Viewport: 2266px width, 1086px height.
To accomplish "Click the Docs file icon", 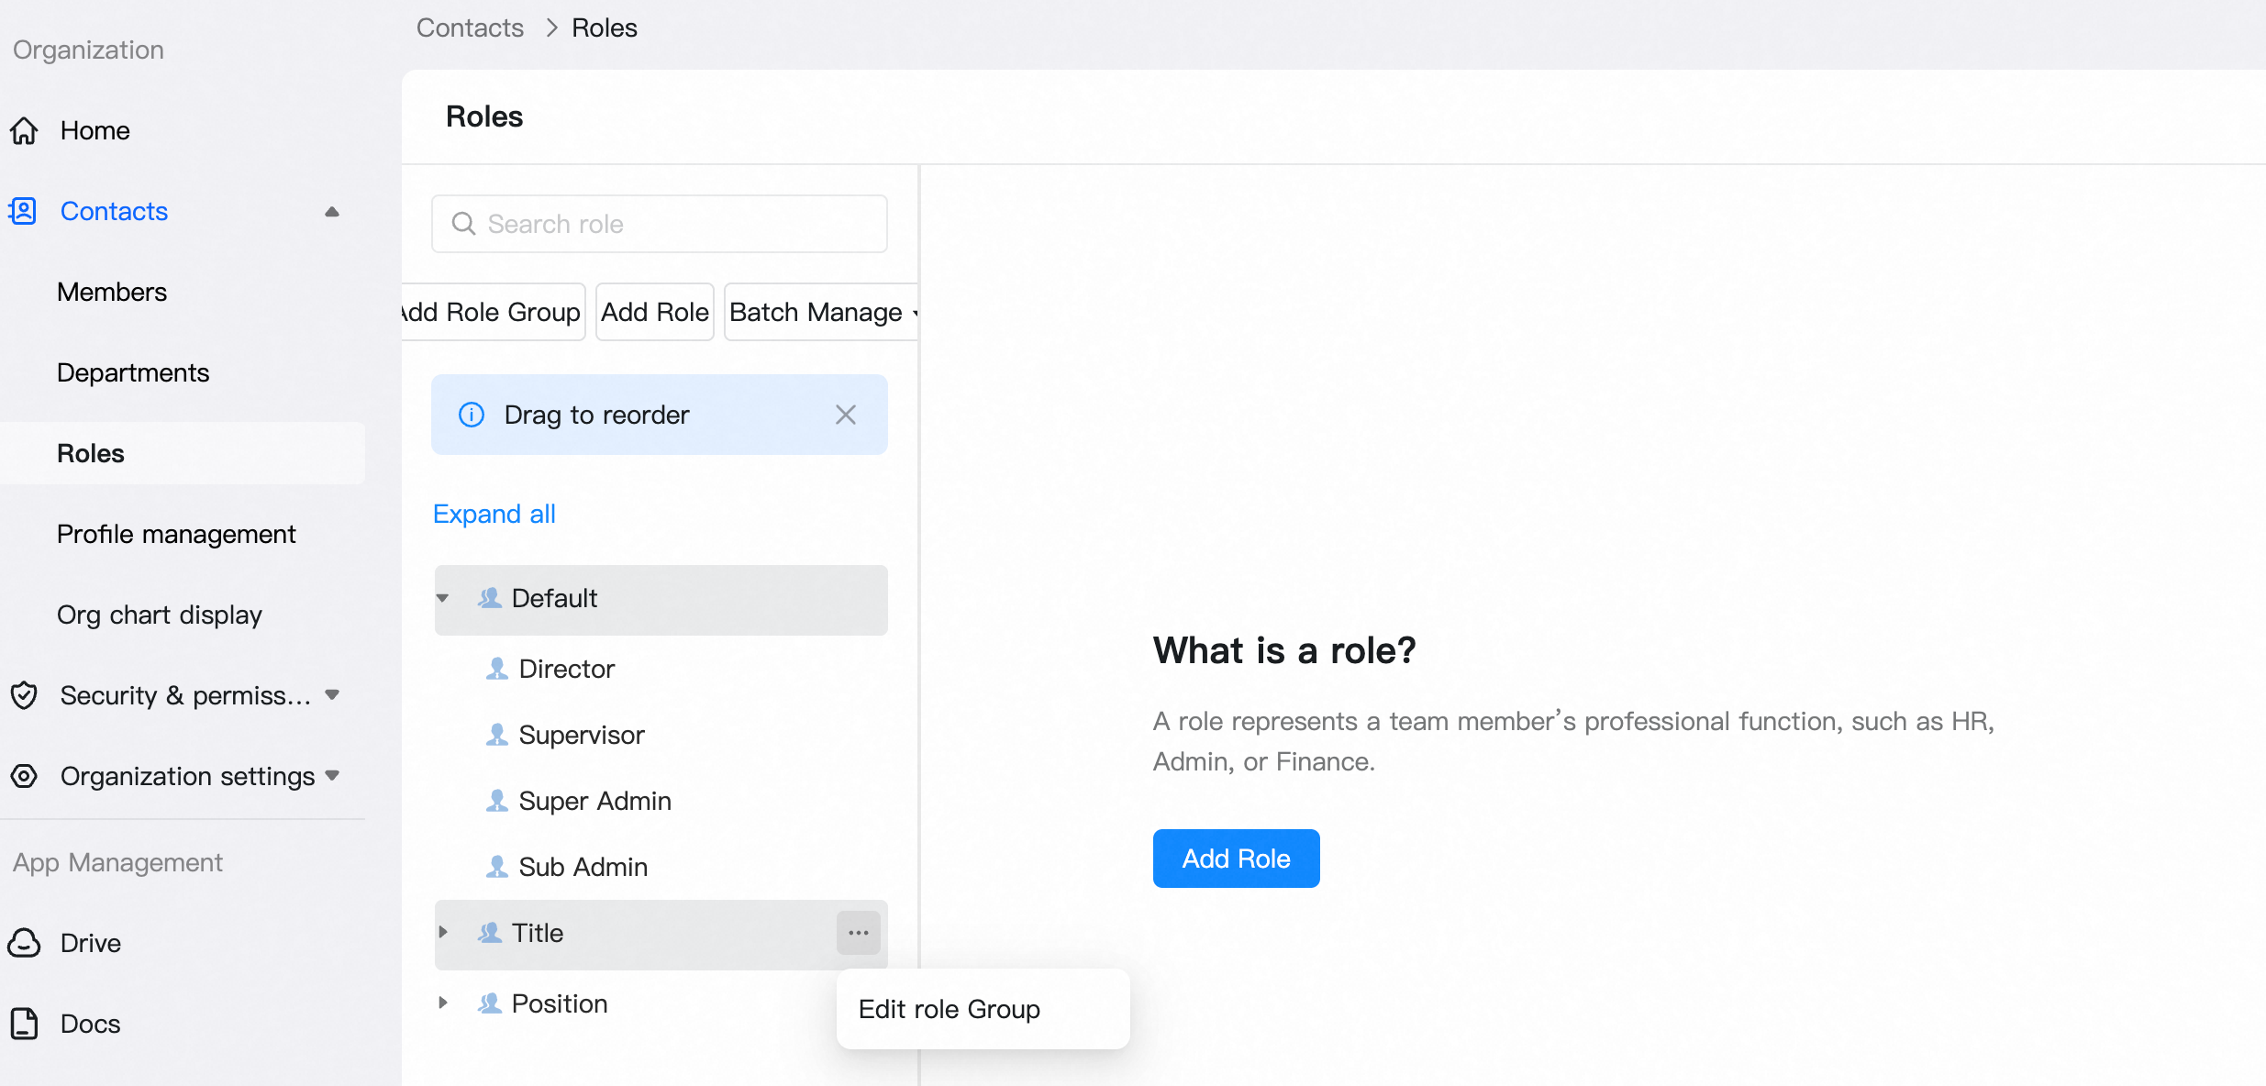I will coord(24,1024).
